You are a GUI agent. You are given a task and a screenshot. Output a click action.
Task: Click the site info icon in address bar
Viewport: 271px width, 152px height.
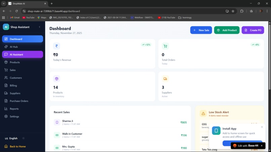pyautogui.click(x=24, y=11)
